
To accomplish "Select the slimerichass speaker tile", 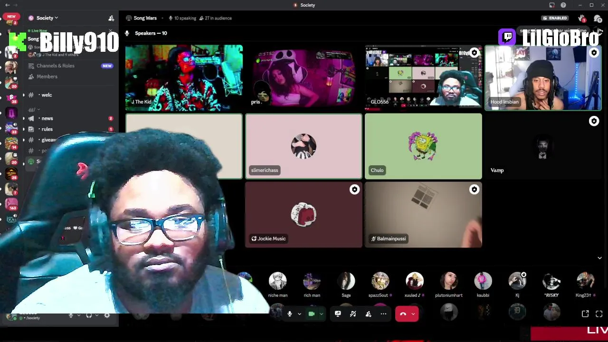I will click(304, 146).
